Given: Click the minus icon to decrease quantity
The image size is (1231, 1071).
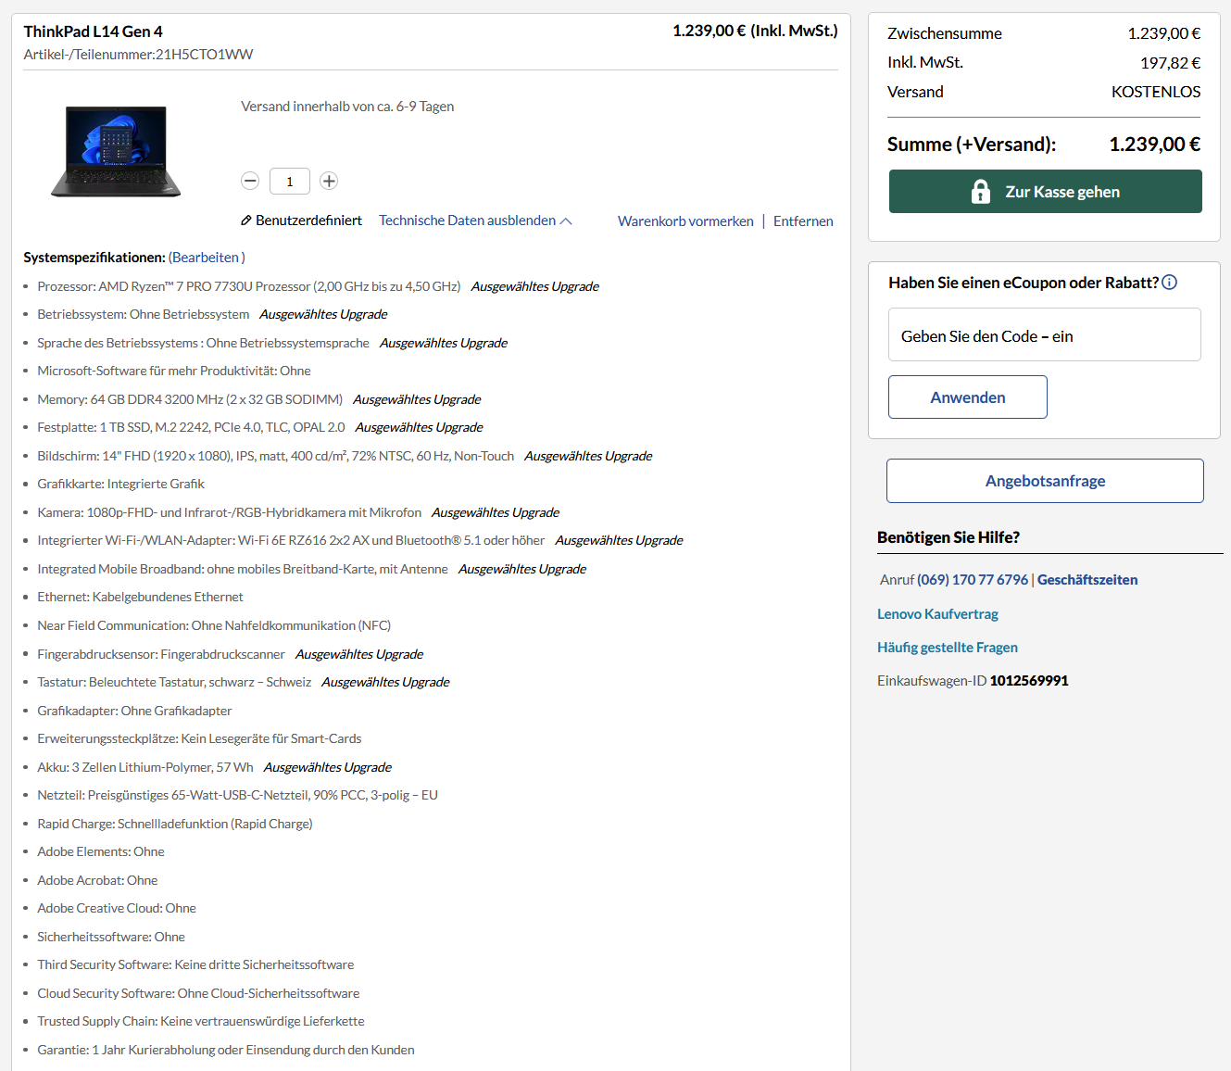Looking at the screenshot, I should click(x=250, y=181).
